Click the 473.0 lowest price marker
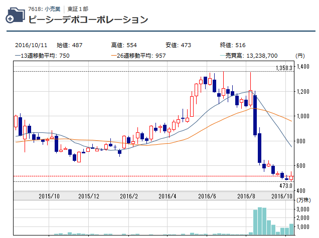This screenshot has width=319, height=238. pos(285,185)
